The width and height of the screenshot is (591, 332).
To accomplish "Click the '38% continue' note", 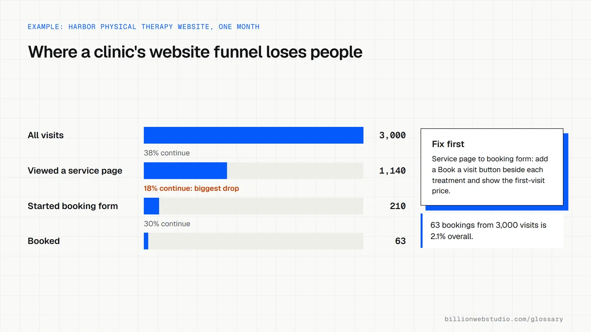I will (166, 153).
